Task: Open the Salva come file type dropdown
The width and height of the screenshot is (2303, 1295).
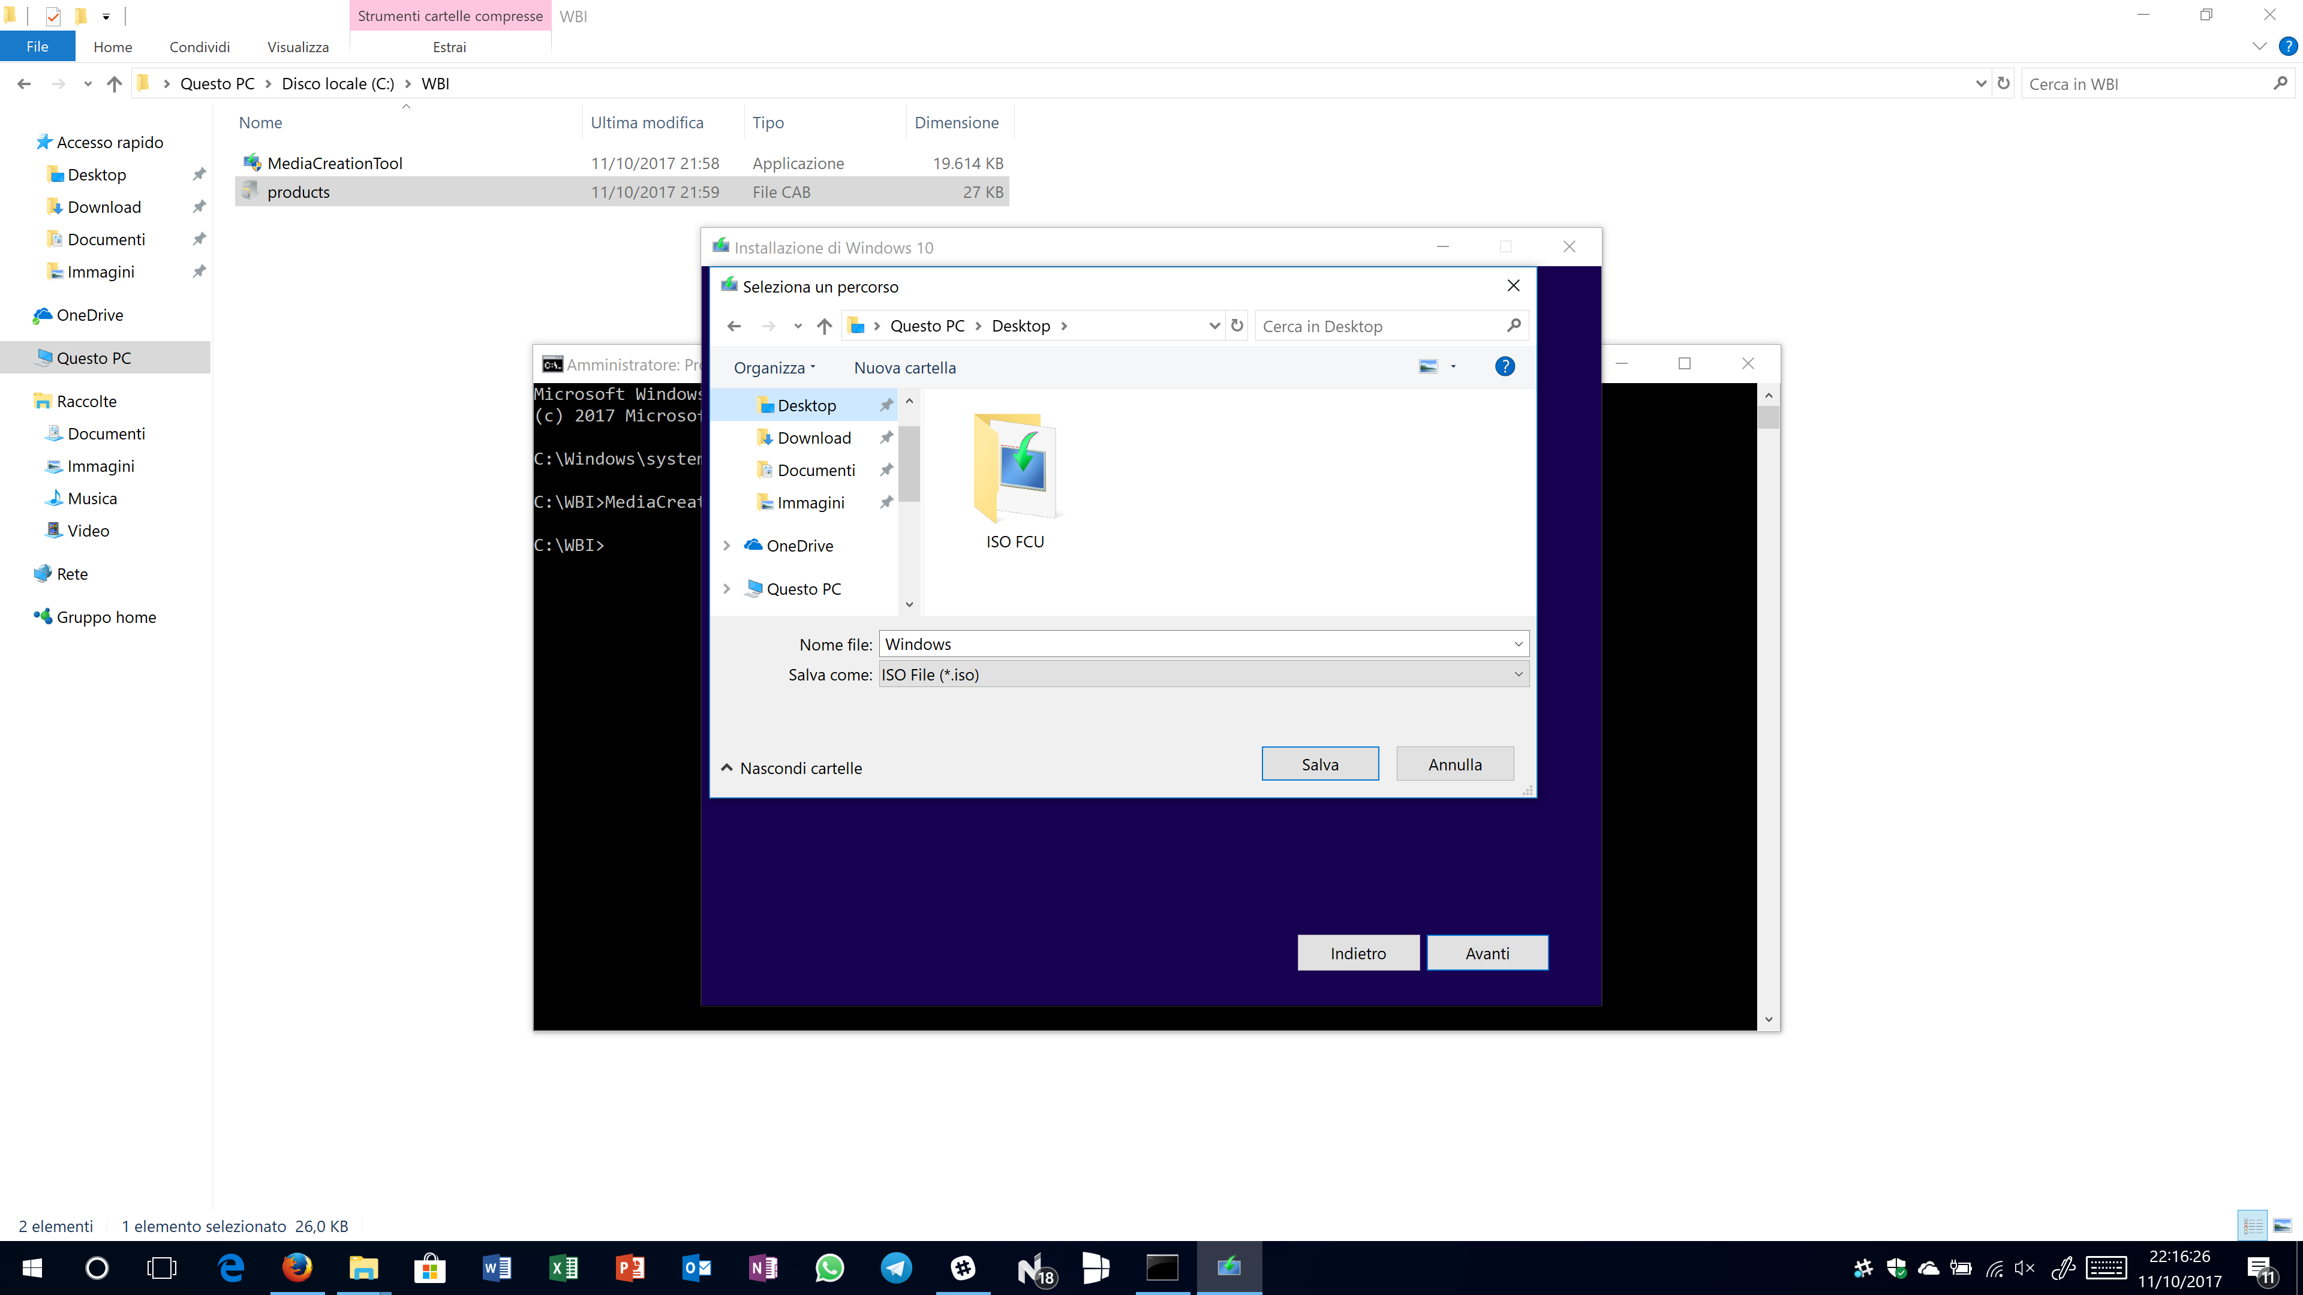Action: pyautogui.click(x=1203, y=674)
